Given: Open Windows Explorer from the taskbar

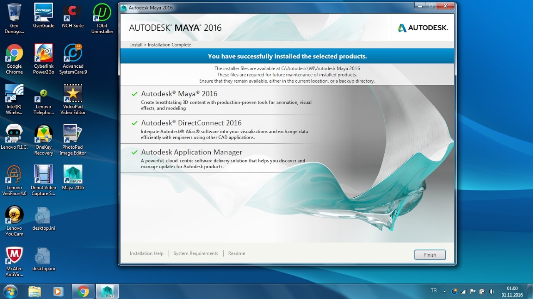Looking at the screenshot, I should coord(35,292).
